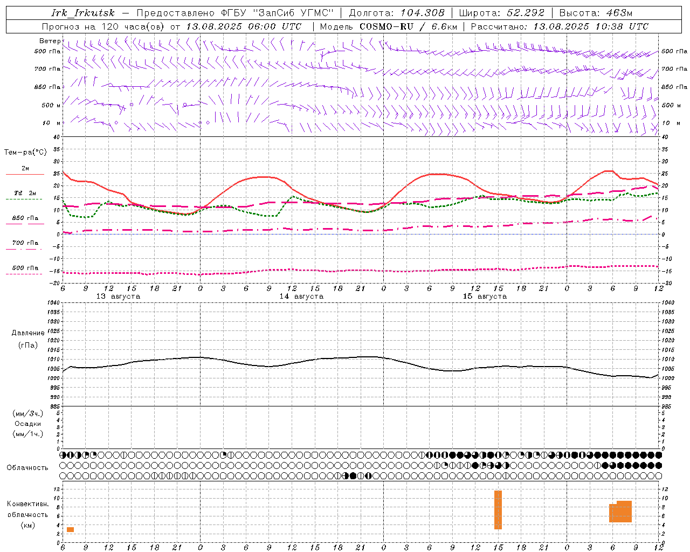Click the 15 августа date label
The width and height of the screenshot is (690, 552).
tap(485, 296)
